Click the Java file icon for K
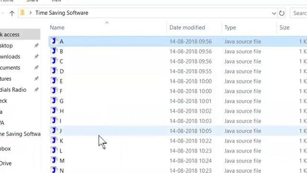 tap(54, 140)
